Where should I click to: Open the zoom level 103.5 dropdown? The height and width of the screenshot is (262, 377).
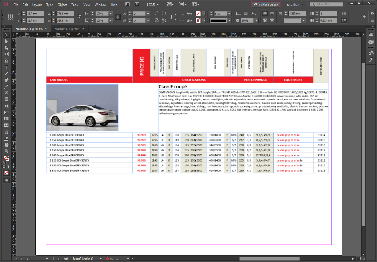157,5
